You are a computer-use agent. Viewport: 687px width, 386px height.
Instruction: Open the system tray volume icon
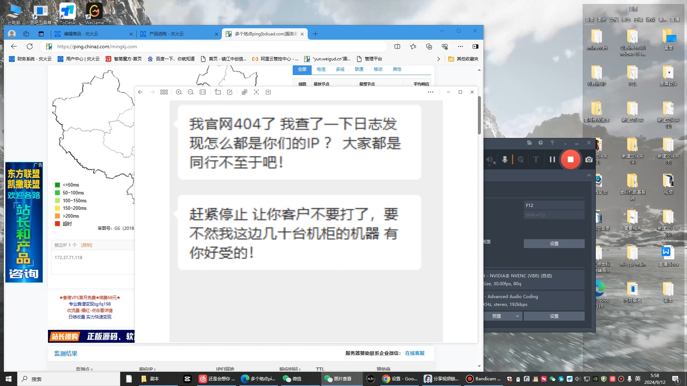578,379
